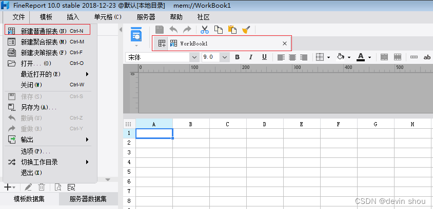Choose 新建普通报表 from the file menu
Viewport: 433px width, 209px height.
pyautogui.click(x=48, y=31)
